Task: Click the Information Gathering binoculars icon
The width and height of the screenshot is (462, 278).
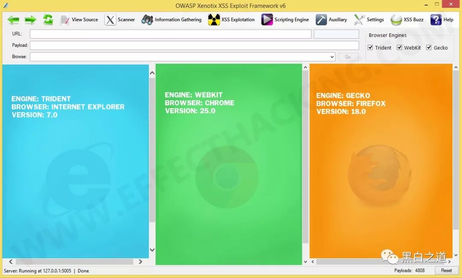Action: pos(147,20)
